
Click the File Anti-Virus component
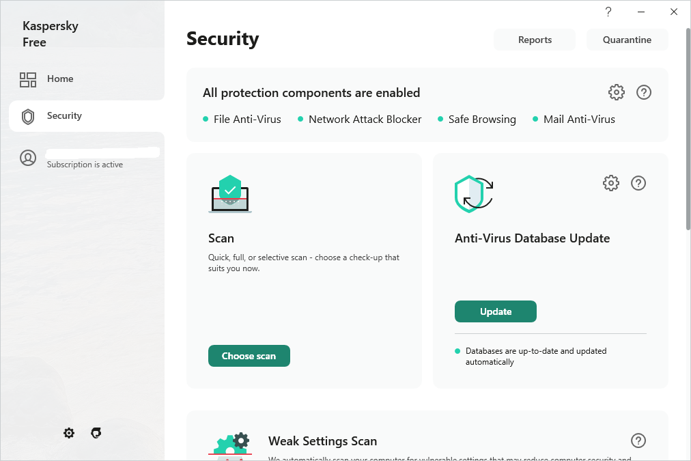[247, 120]
